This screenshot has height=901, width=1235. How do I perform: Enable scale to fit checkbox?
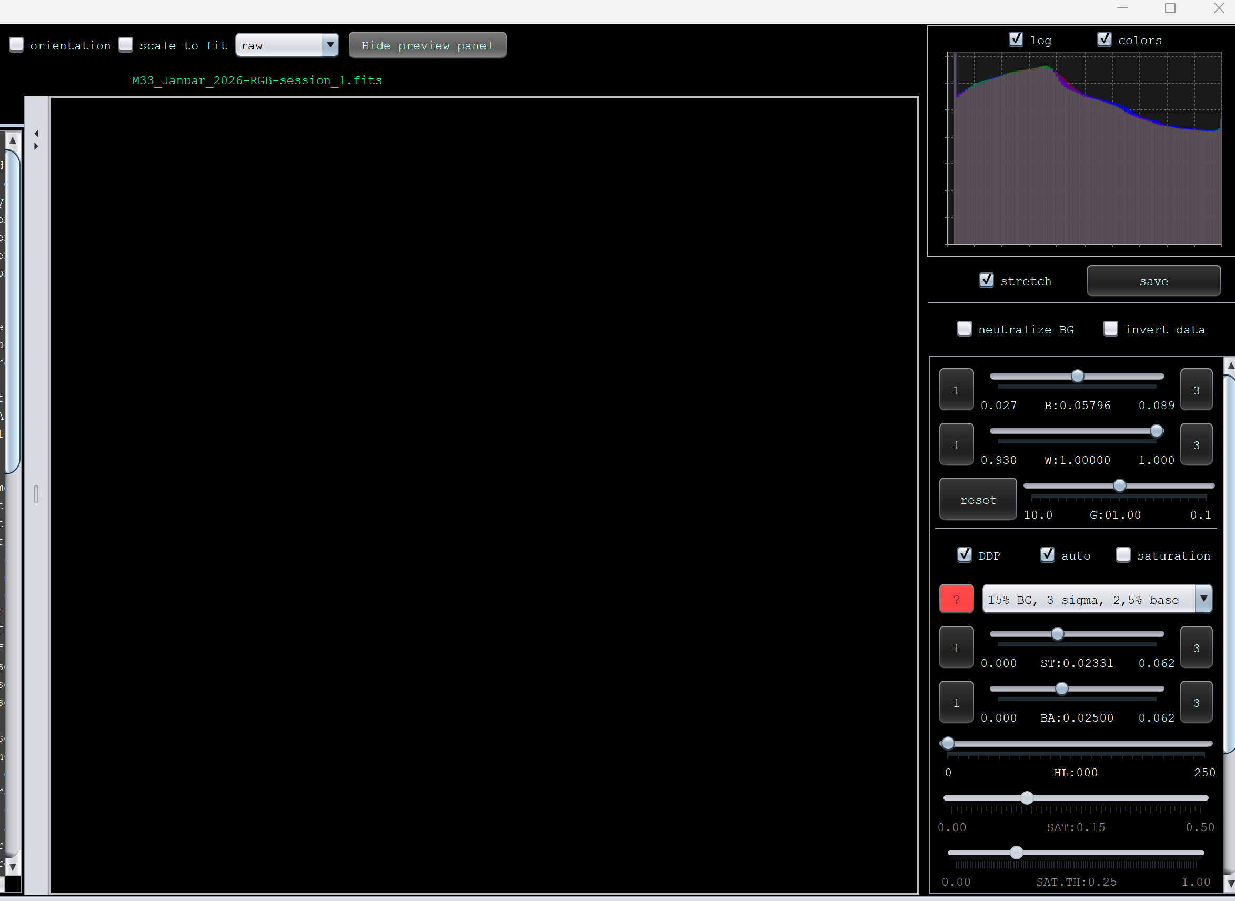(126, 45)
